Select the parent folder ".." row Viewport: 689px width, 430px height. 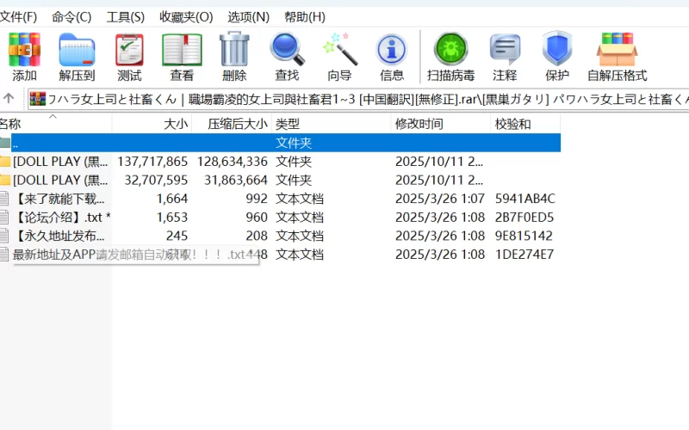pos(281,143)
